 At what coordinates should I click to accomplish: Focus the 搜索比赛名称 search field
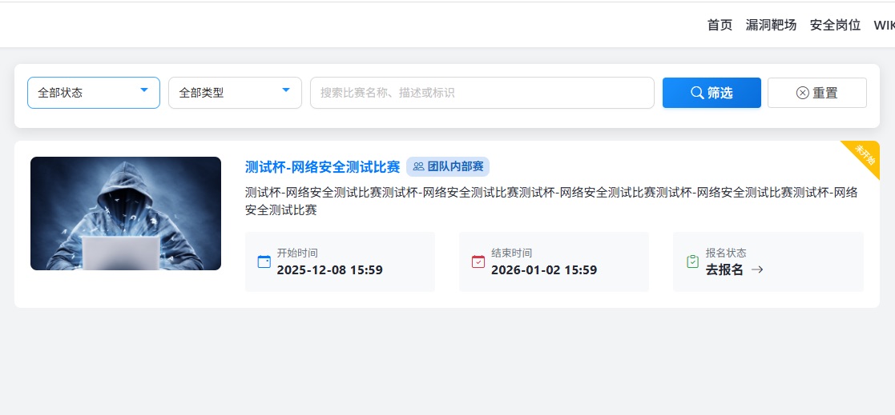pyautogui.click(x=482, y=93)
